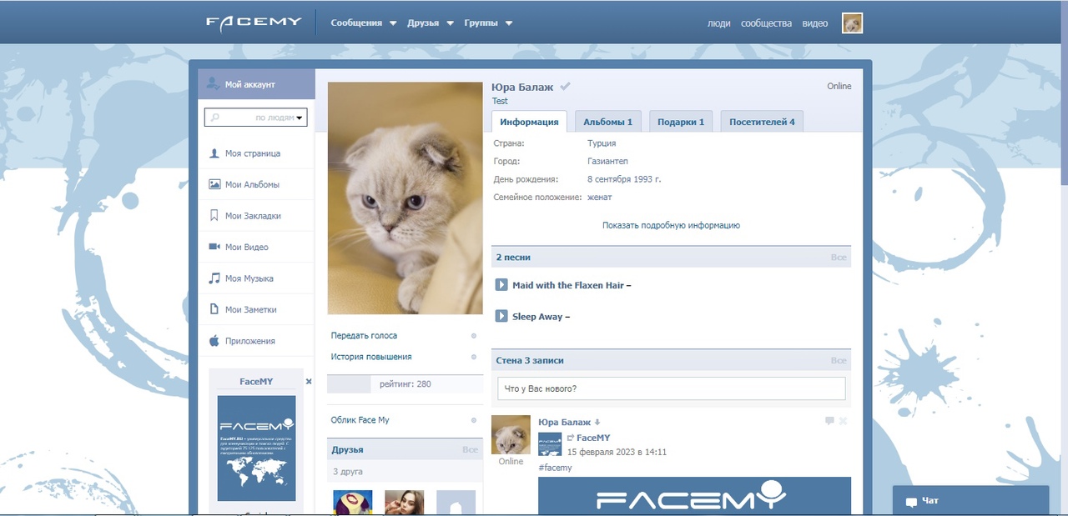This screenshot has width=1068, height=516.
Task: Play the song Sleep Away
Action: point(501,317)
